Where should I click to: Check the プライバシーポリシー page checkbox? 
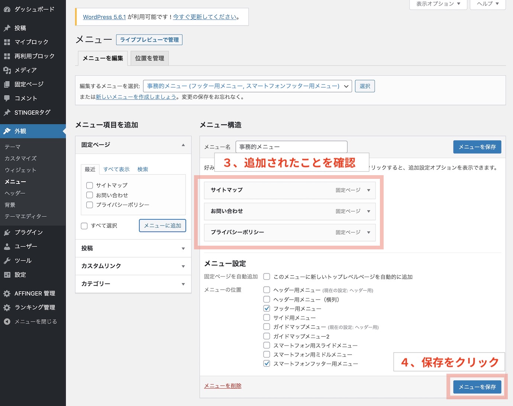[x=90, y=205]
